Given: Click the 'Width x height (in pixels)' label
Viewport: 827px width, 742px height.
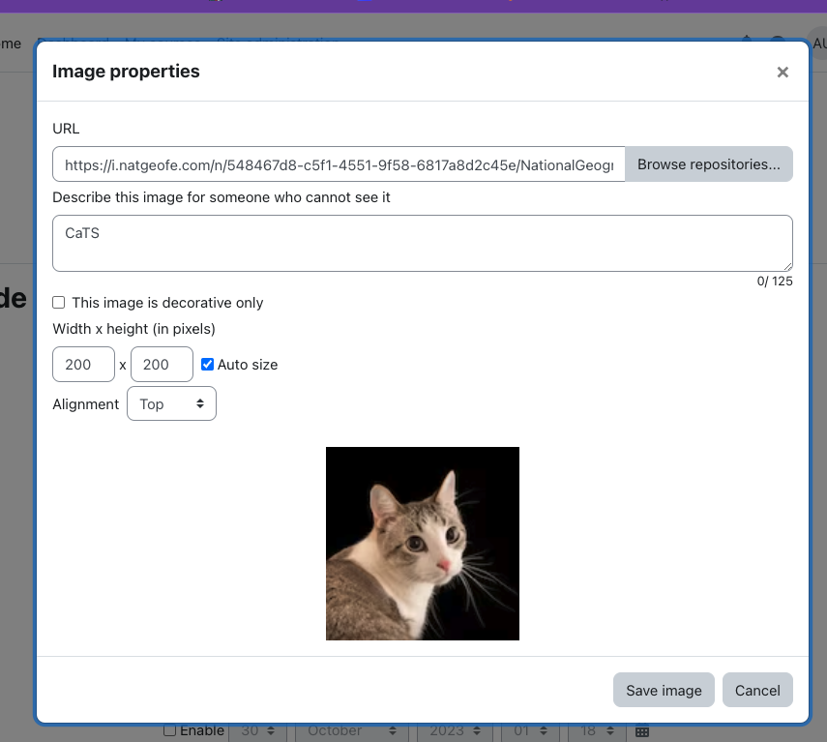Looking at the screenshot, I should pos(134,329).
